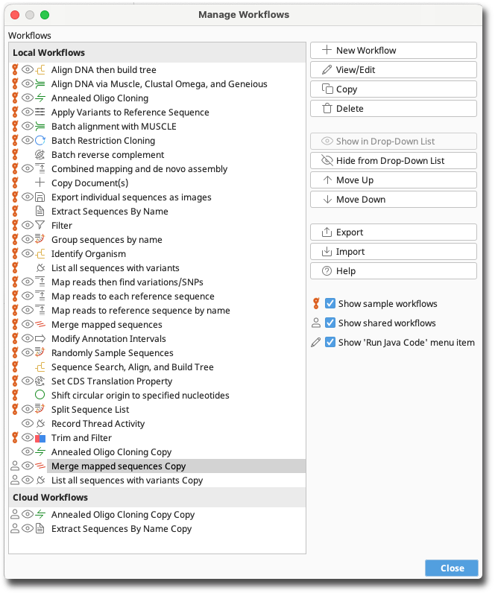Click the icon next to List all sequences with variants
Viewport: 495px width, 593px height.
[40, 267]
